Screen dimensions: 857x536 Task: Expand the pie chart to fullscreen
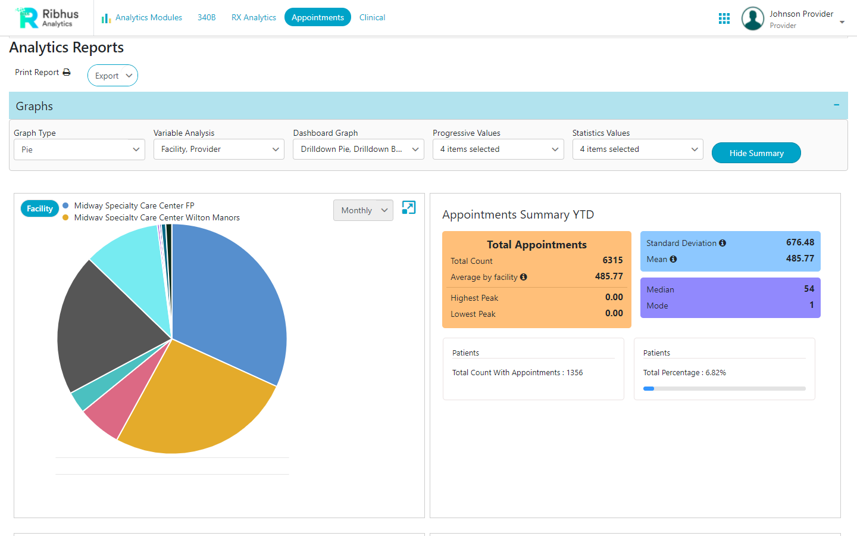coord(409,208)
